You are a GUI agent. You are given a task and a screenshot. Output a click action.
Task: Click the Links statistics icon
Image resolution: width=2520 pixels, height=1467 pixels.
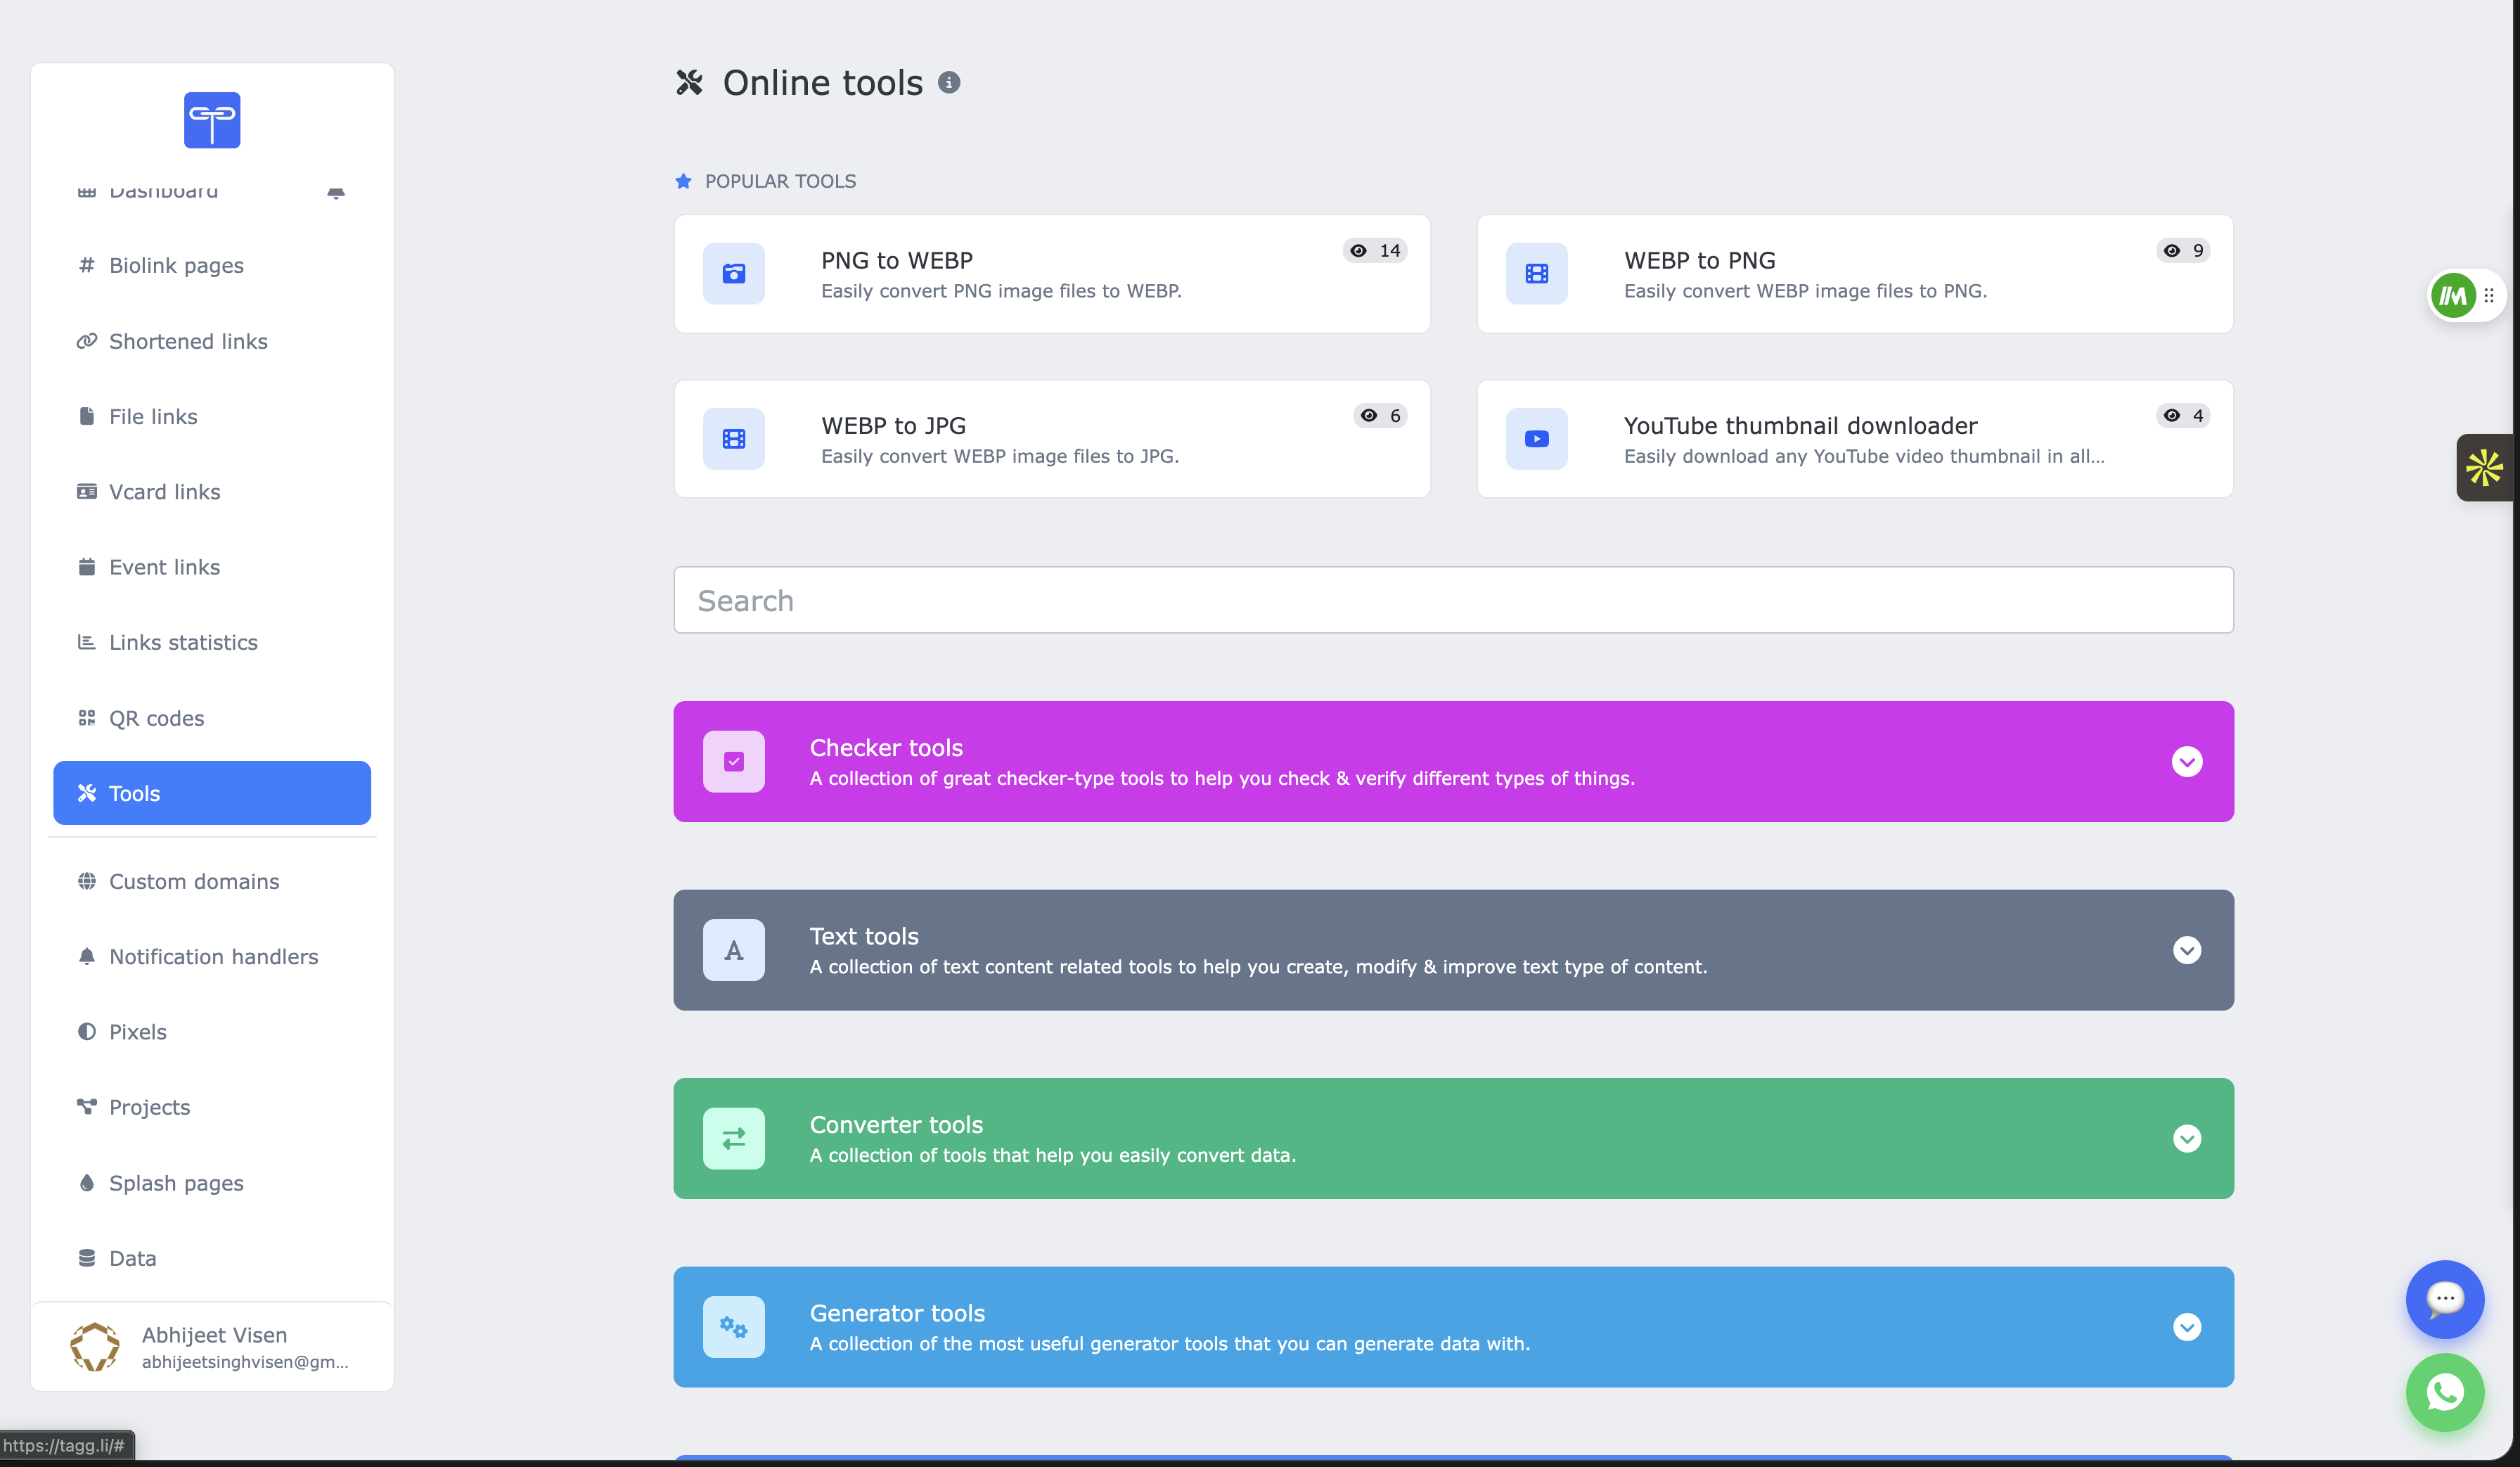point(86,642)
